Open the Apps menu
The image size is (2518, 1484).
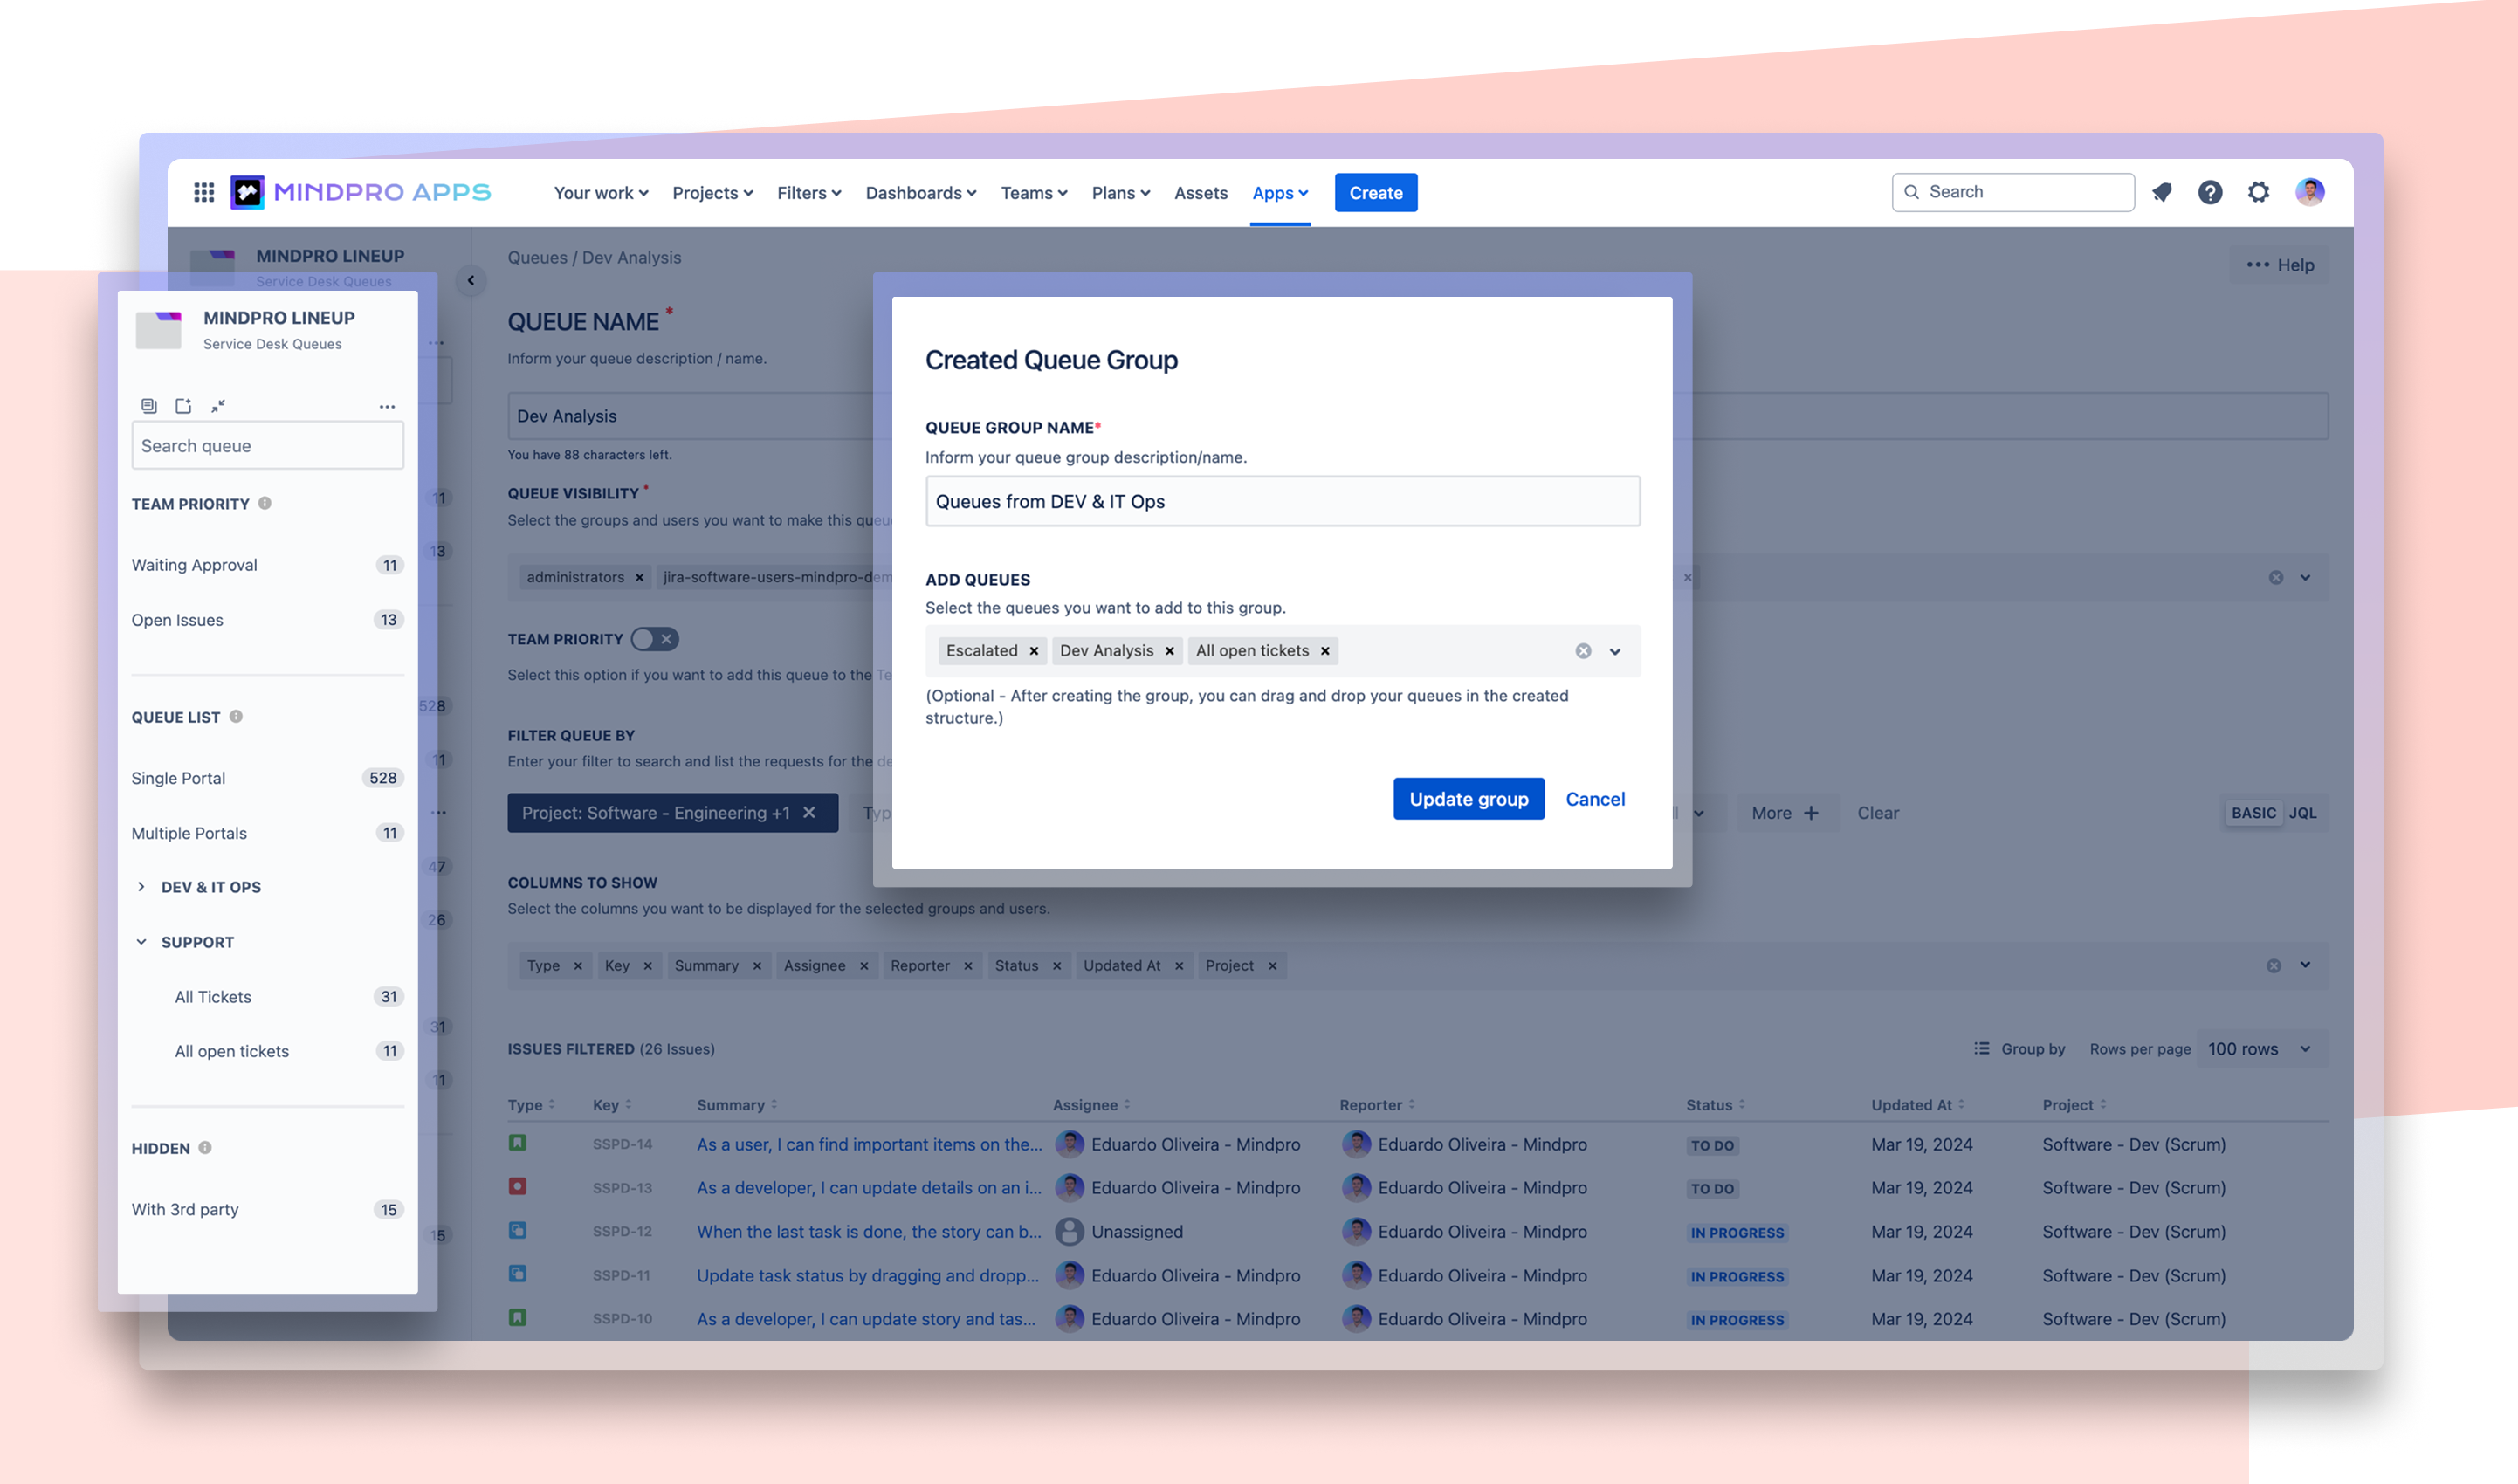click(1280, 192)
